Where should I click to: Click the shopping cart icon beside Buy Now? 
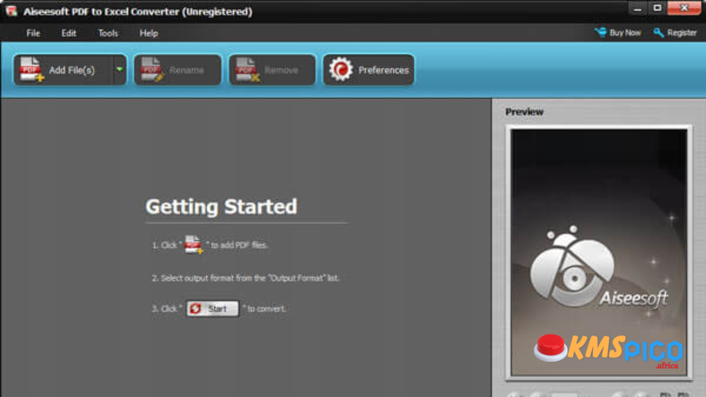(601, 33)
